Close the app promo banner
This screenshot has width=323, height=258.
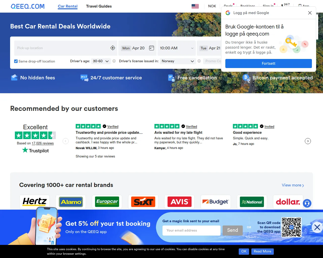[x=317, y=227]
